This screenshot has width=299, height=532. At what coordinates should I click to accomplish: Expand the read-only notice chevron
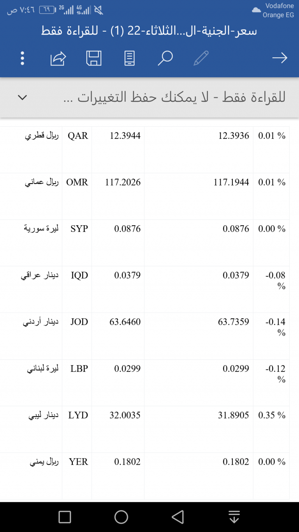[x=22, y=97]
